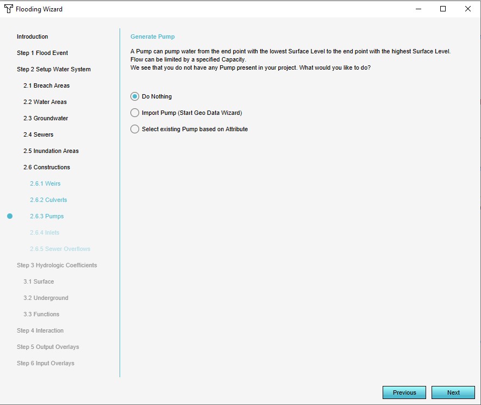Switch to 2.6.1 Weirs substep
481x405 pixels.
pyautogui.click(x=45, y=183)
